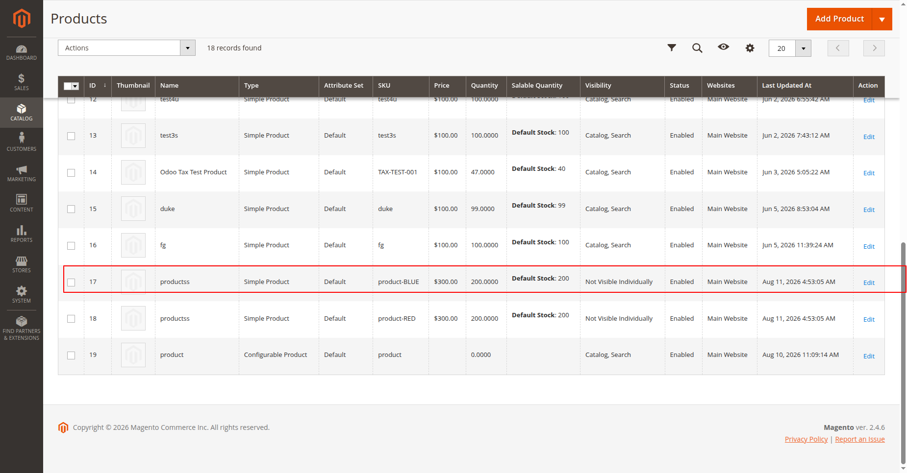Screen dimensions: 907x473
Task: Sort by the Last Updated At header
Action: (805, 85)
